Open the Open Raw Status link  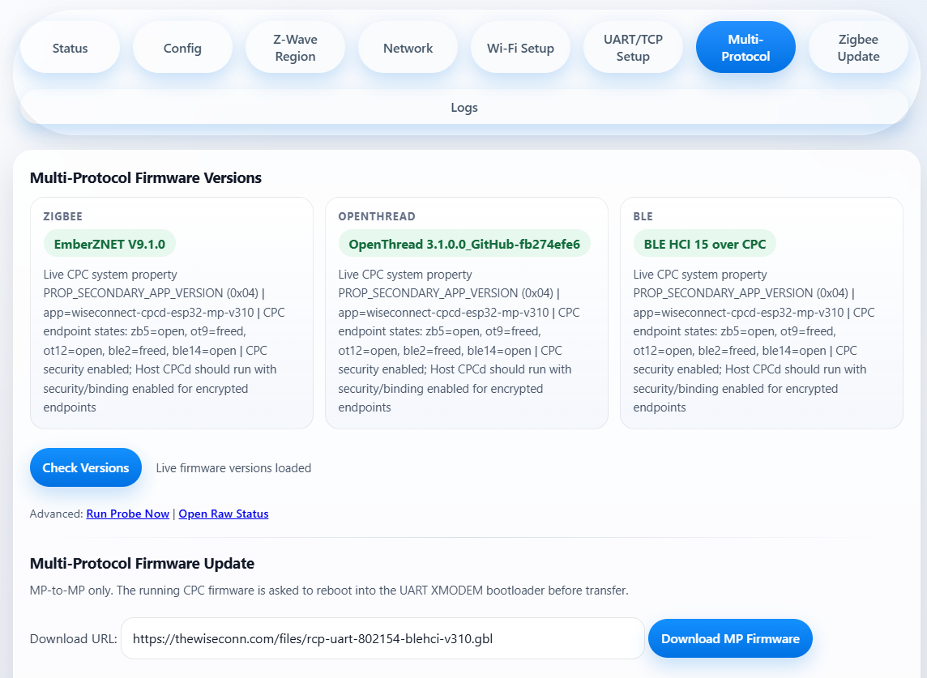224,514
